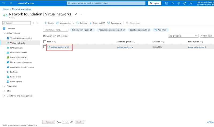The image size is (214, 127).
Task: Click the Network interfaces icon
Action: (x=8, y=57)
